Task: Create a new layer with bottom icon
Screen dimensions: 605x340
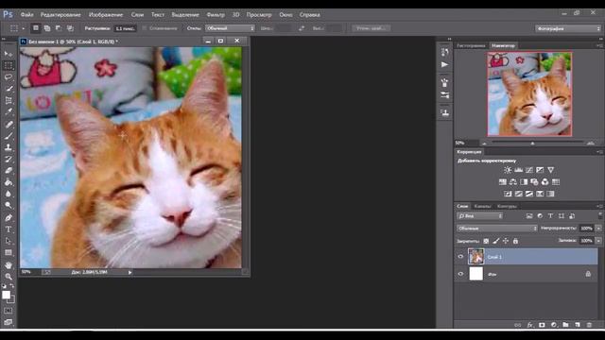Action: coord(578,325)
